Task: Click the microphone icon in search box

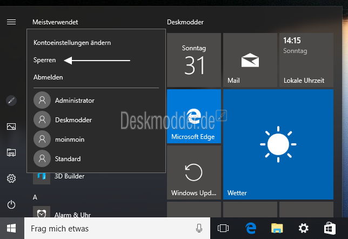Action: (x=199, y=228)
